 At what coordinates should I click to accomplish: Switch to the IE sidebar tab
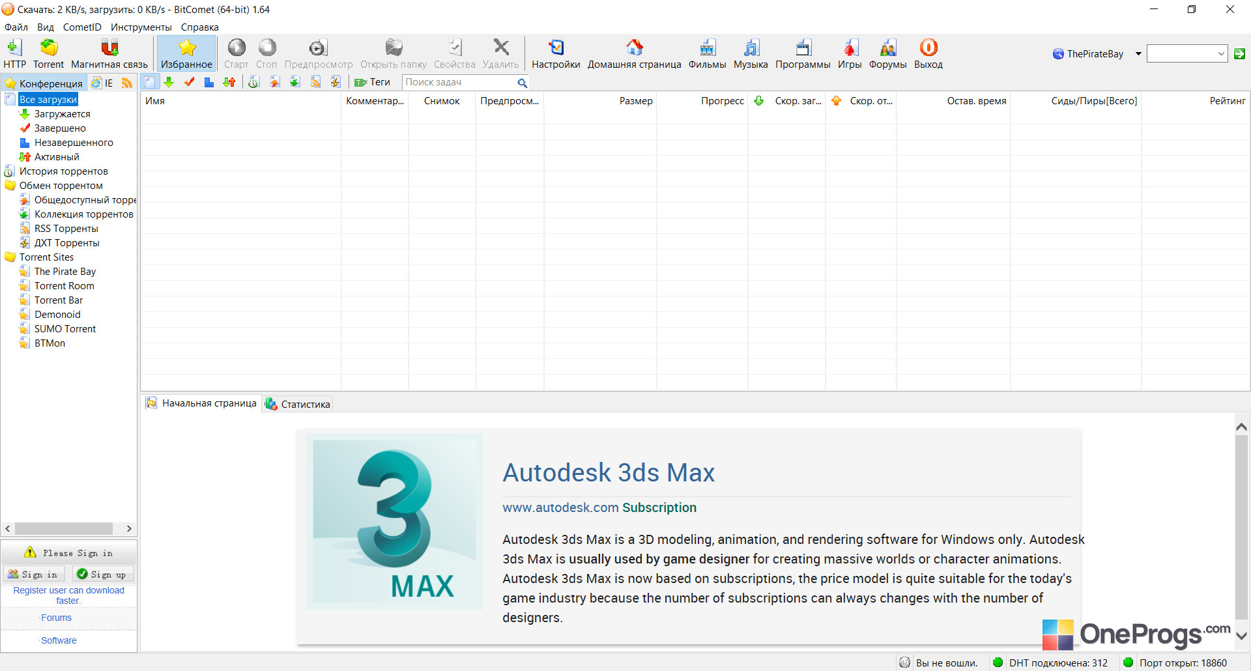click(x=102, y=83)
